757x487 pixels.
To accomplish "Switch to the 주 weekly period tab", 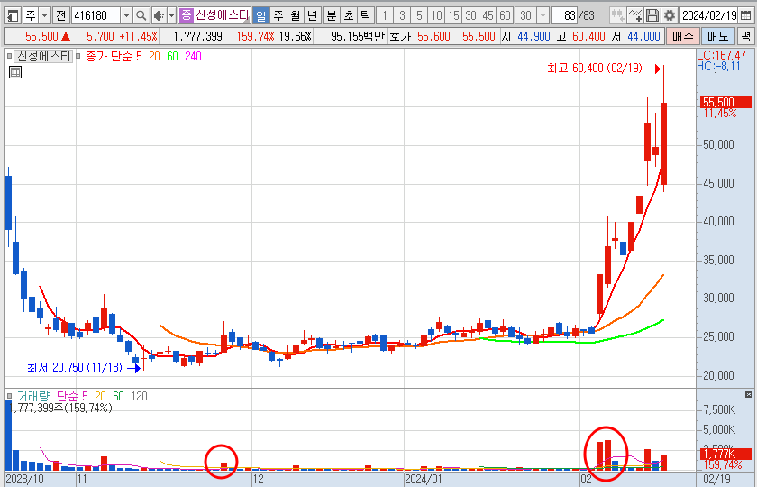I will pyautogui.click(x=278, y=16).
